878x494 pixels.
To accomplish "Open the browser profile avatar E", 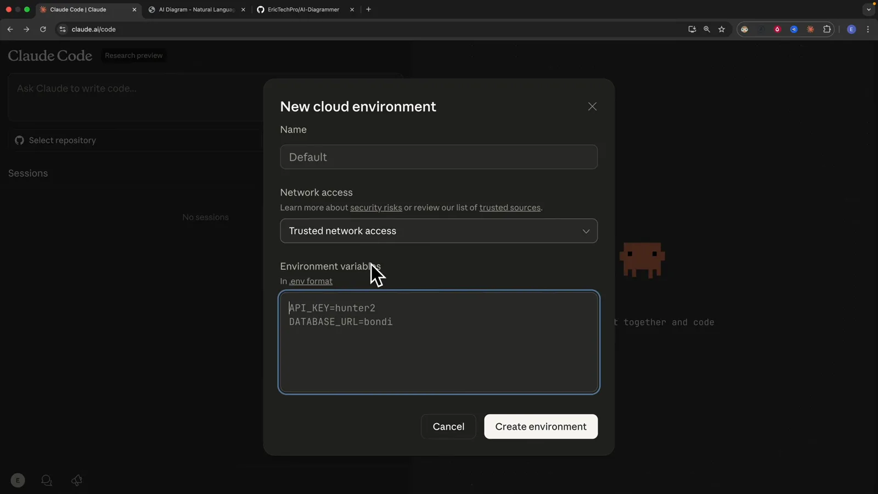I will click(x=851, y=29).
